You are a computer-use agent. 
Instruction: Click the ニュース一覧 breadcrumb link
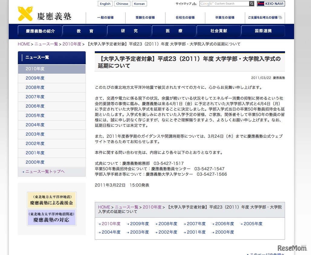click(x=46, y=44)
